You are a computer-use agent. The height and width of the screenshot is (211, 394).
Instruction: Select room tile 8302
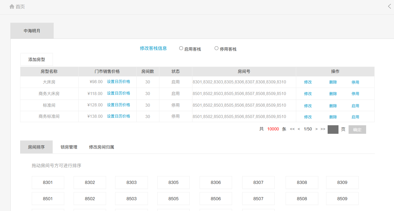[x=90, y=183]
